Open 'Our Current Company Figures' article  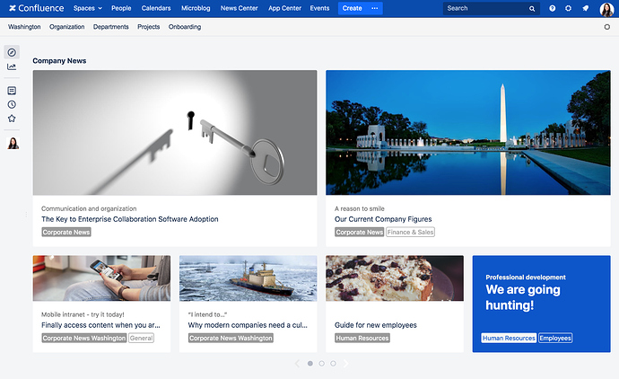[x=383, y=219]
